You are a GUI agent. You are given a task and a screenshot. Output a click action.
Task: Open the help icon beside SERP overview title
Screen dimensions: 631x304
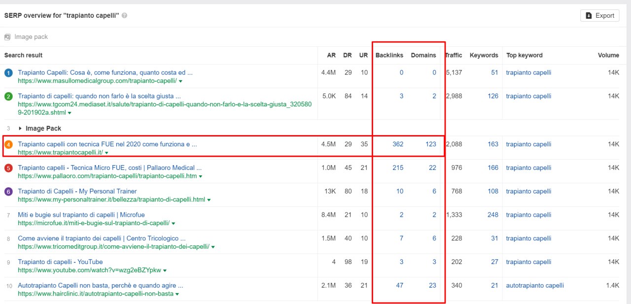click(124, 15)
